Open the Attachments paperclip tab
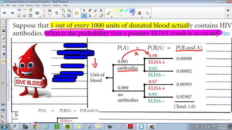 tap(4, 38)
